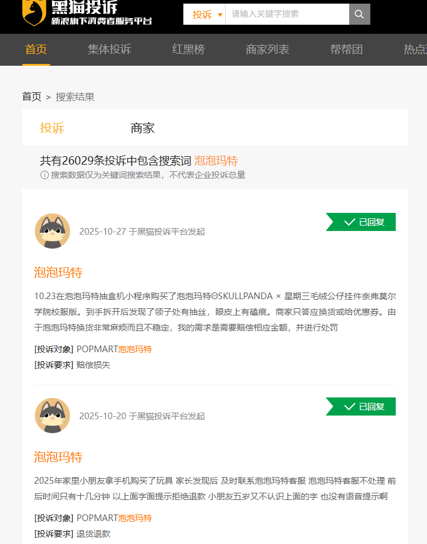Viewport: 427px width, 544px height.
Task: Click POPMART泡泡玛特 target in first complaint
Action: (x=114, y=349)
